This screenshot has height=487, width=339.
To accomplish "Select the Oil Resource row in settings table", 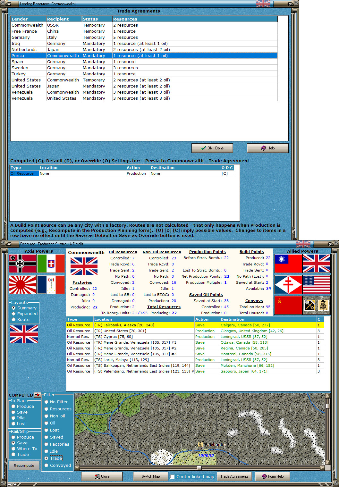I will pyautogui.click(x=122, y=173).
